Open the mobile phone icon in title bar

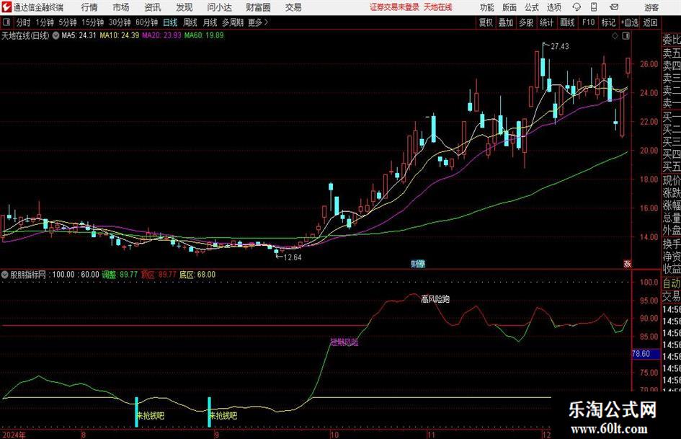pos(594,7)
